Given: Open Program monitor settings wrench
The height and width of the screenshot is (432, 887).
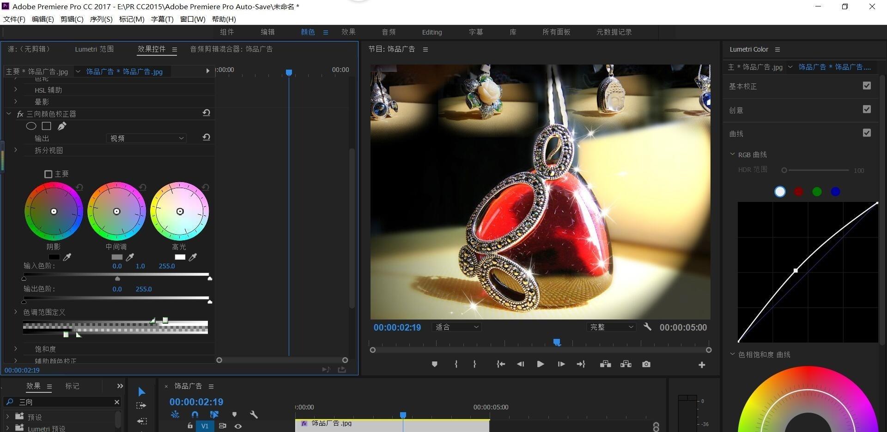Looking at the screenshot, I should (648, 327).
